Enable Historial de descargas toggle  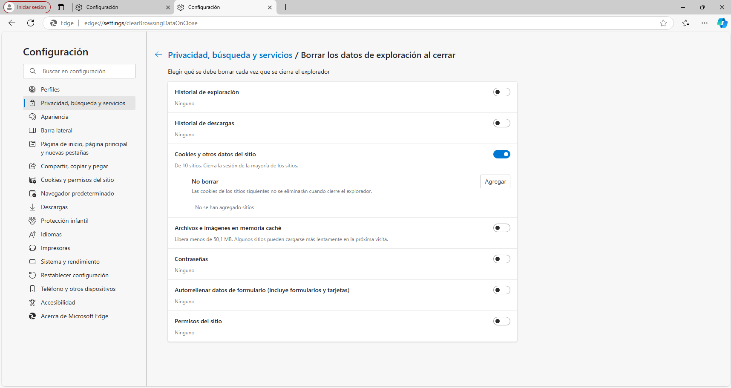502,123
